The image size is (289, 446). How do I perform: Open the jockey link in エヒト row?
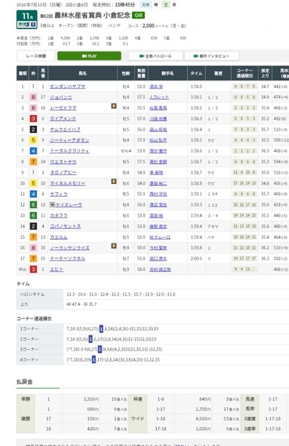click(x=160, y=270)
